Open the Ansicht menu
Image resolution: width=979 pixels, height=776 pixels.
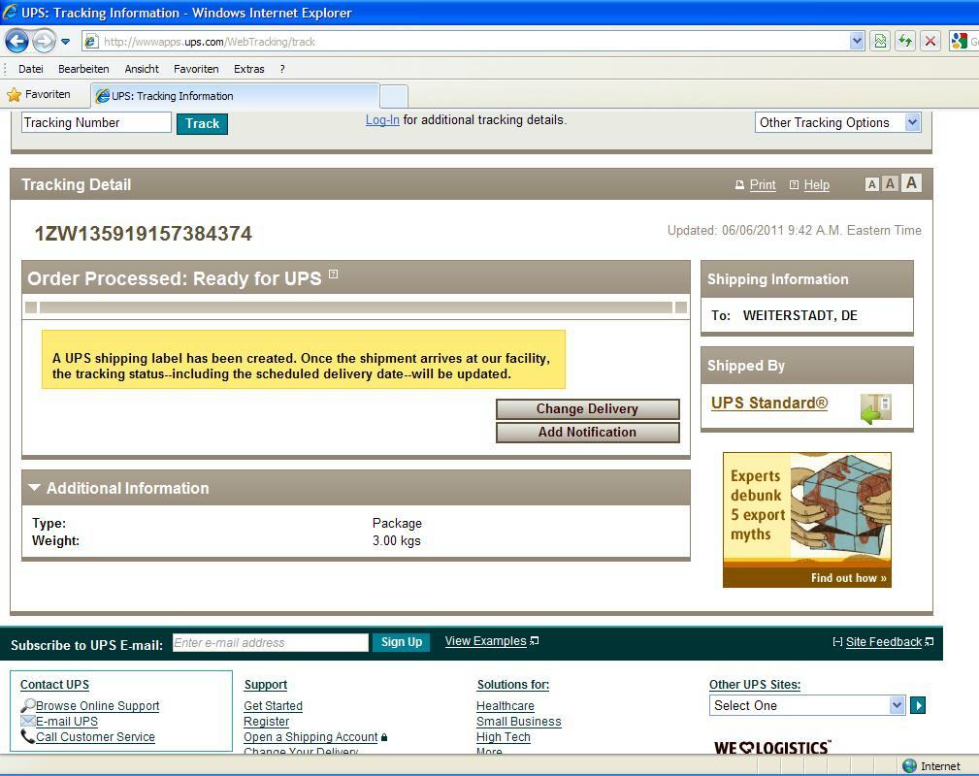click(142, 69)
